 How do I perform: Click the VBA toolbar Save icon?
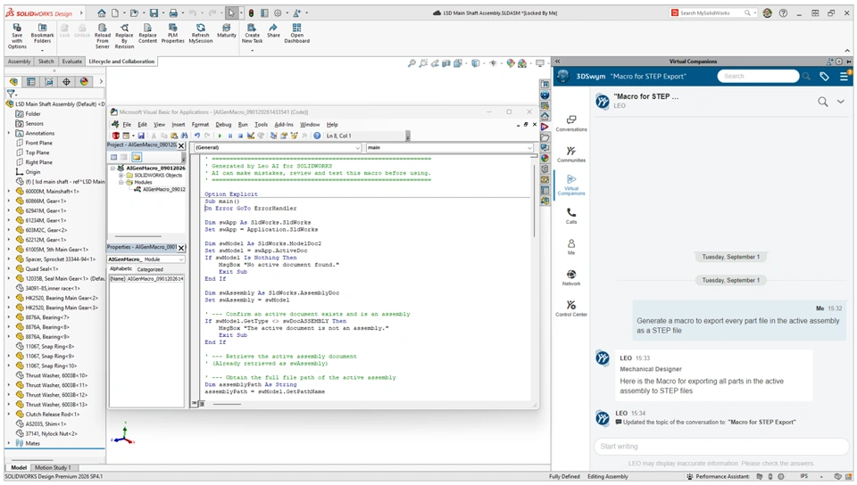pyautogui.click(x=141, y=136)
